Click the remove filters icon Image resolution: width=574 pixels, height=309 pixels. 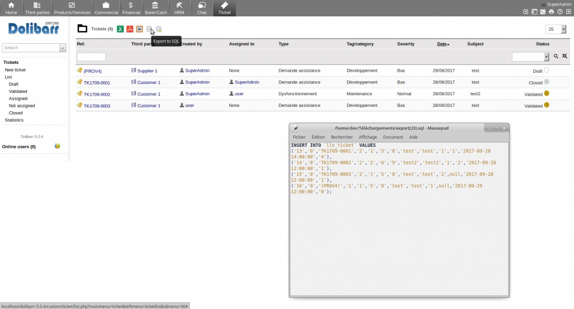(x=565, y=57)
